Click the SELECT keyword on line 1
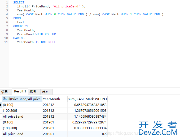 (19, 2)
